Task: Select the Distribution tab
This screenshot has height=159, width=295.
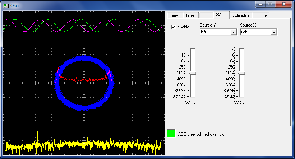Action: (240, 15)
